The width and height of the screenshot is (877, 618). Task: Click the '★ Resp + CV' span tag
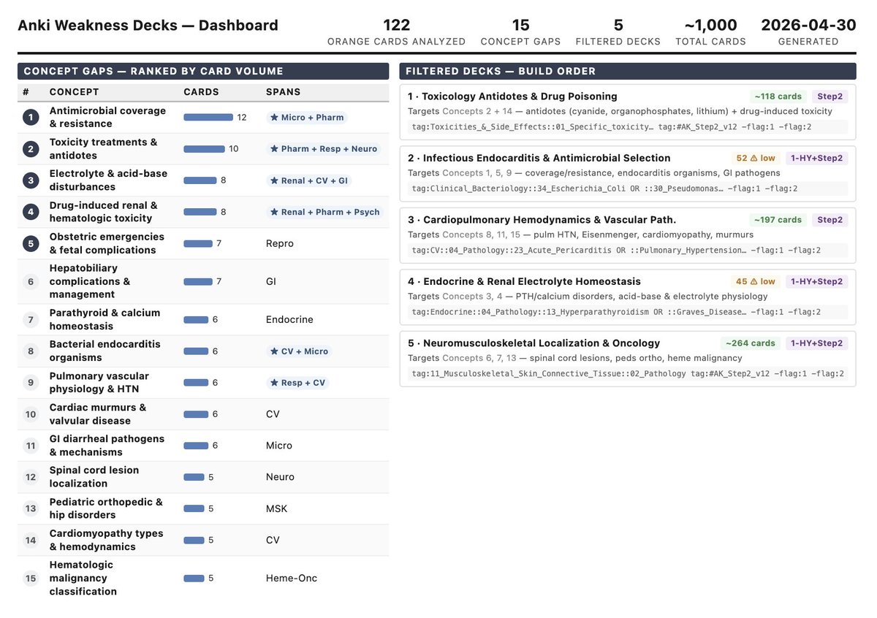(297, 383)
